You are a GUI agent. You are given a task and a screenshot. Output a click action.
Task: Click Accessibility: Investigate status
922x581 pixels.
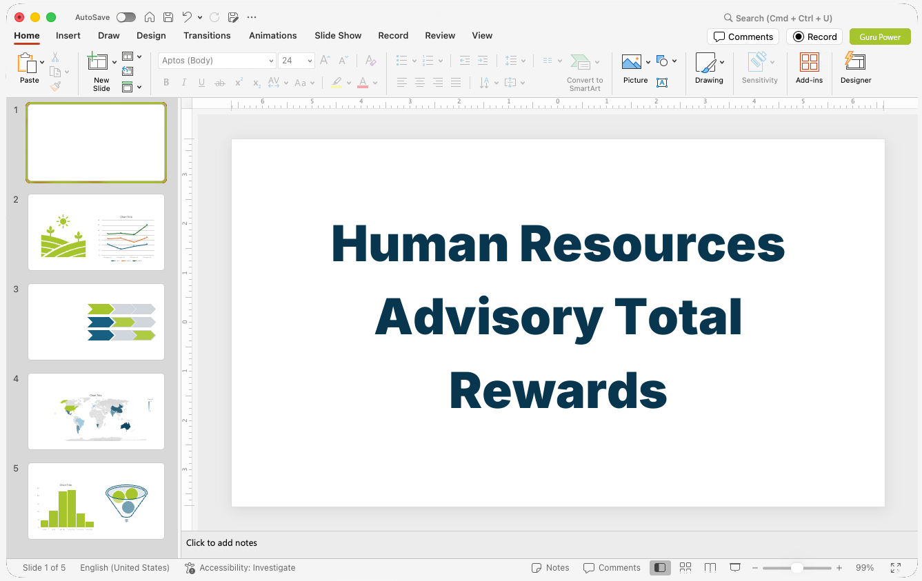tap(240, 568)
